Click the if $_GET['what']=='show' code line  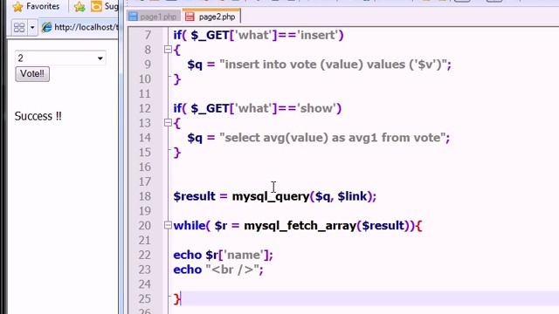(x=258, y=108)
